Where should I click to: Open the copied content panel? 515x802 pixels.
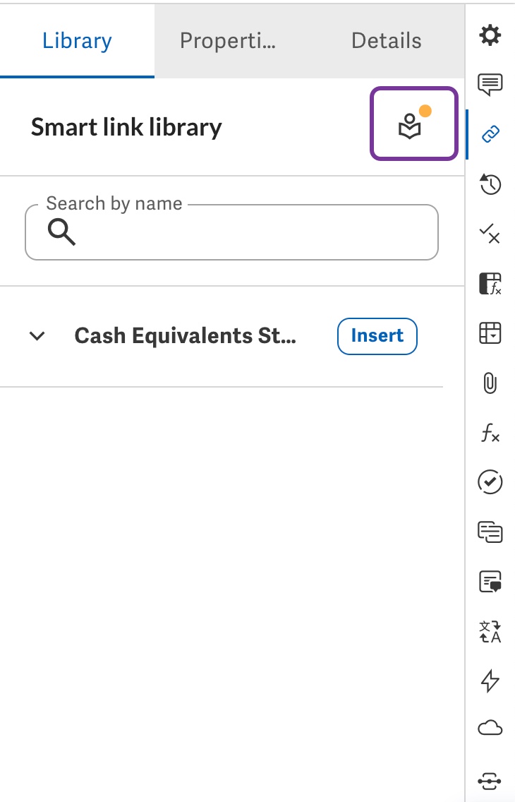click(490, 533)
